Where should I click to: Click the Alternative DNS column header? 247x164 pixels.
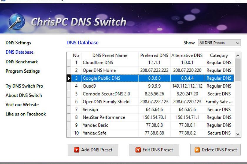[x=187, y=55]
